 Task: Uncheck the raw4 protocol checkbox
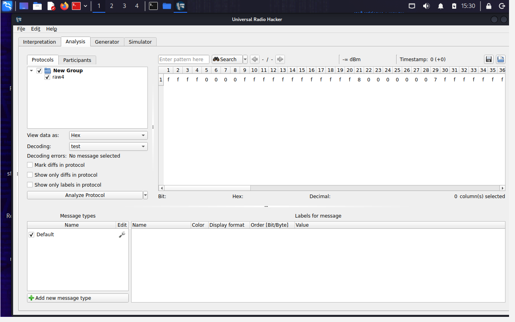[47, 77]
